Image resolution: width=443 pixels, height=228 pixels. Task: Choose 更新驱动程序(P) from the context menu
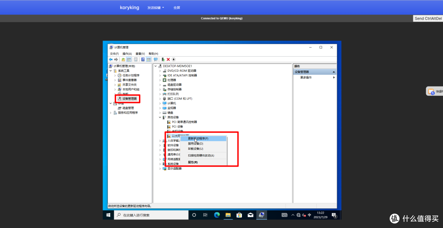point(203,139)
